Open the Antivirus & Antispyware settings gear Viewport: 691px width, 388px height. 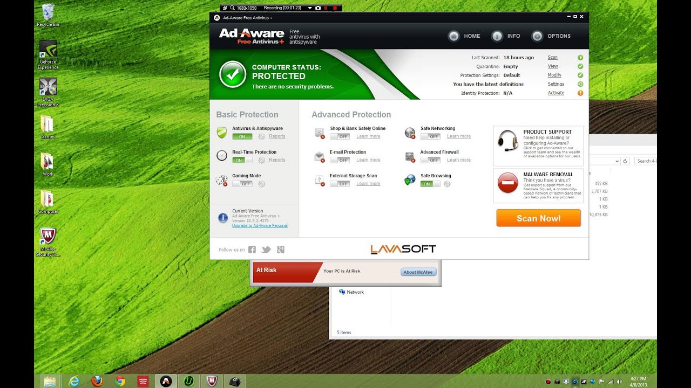coord(262,136)
